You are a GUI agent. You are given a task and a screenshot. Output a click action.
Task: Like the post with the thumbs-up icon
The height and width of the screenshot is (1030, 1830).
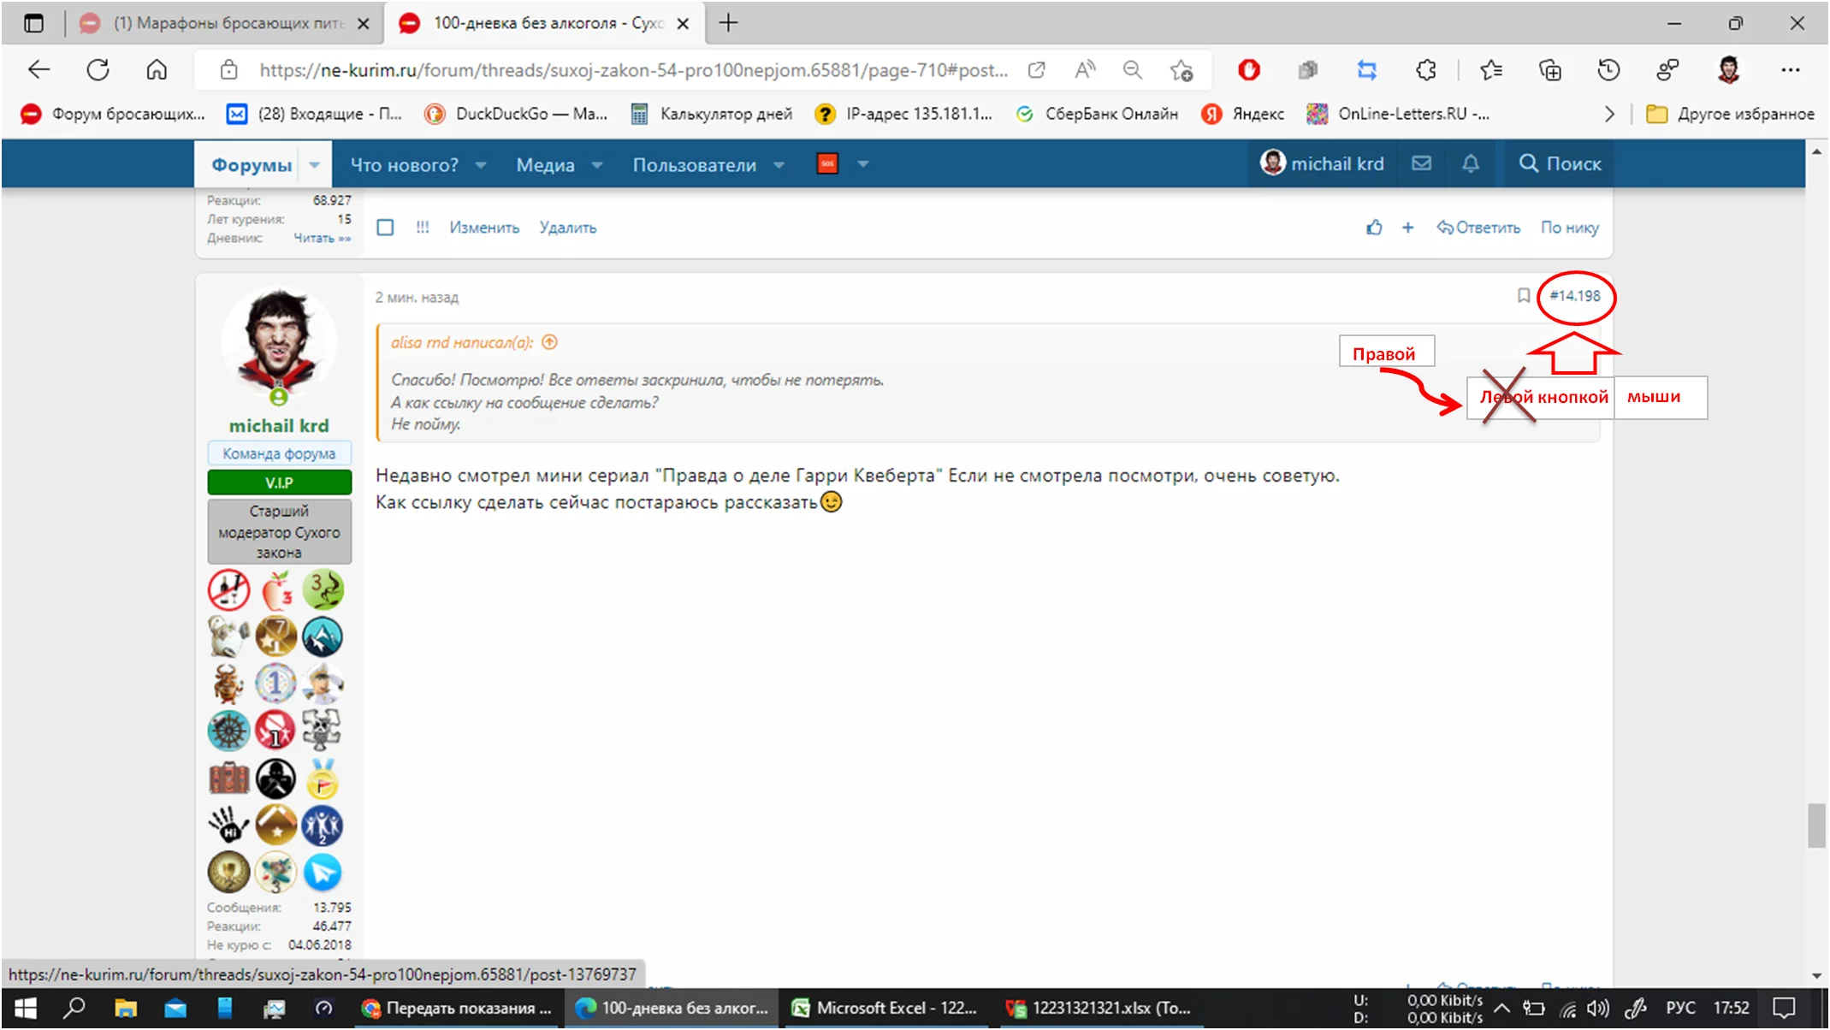point(1375,228)
